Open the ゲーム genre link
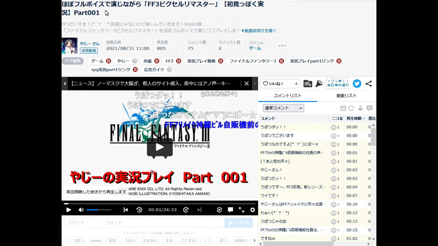 [255, 48]
